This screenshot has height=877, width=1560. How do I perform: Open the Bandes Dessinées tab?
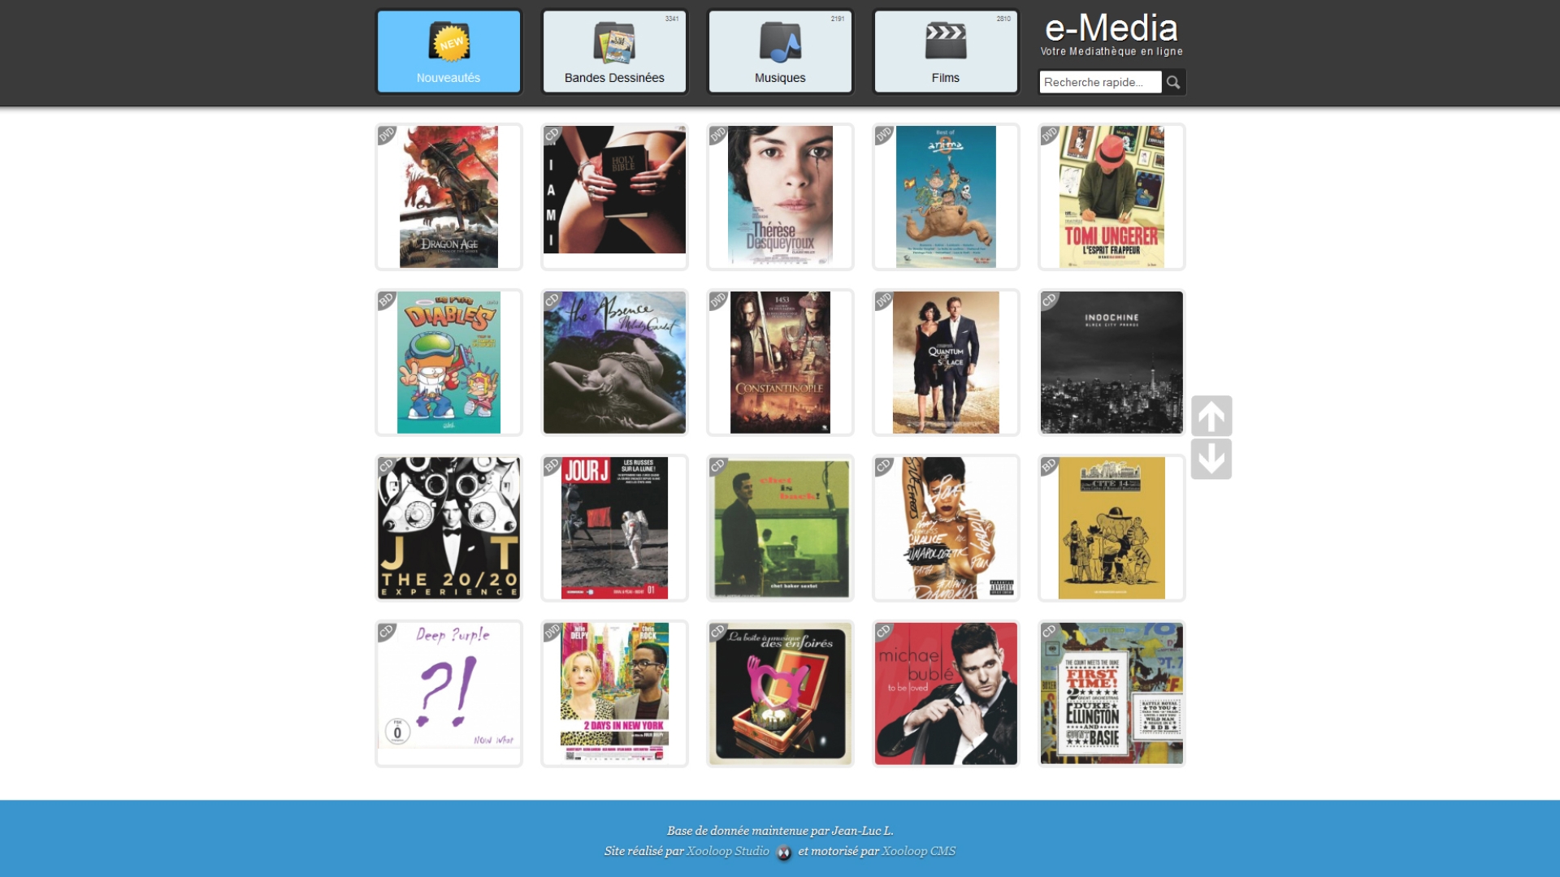[x=614, y=51]
